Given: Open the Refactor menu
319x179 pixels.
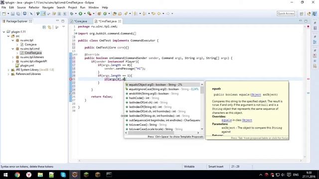Looking at the screenshot, I should 34,7.
